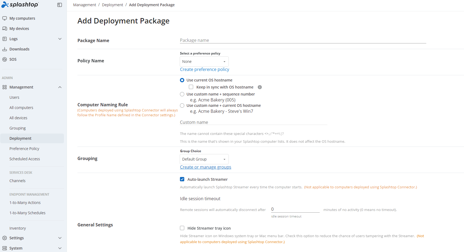This screenshot has height=252, width=464.
Task: Open My devices page
Action: (x=19, y=29)
